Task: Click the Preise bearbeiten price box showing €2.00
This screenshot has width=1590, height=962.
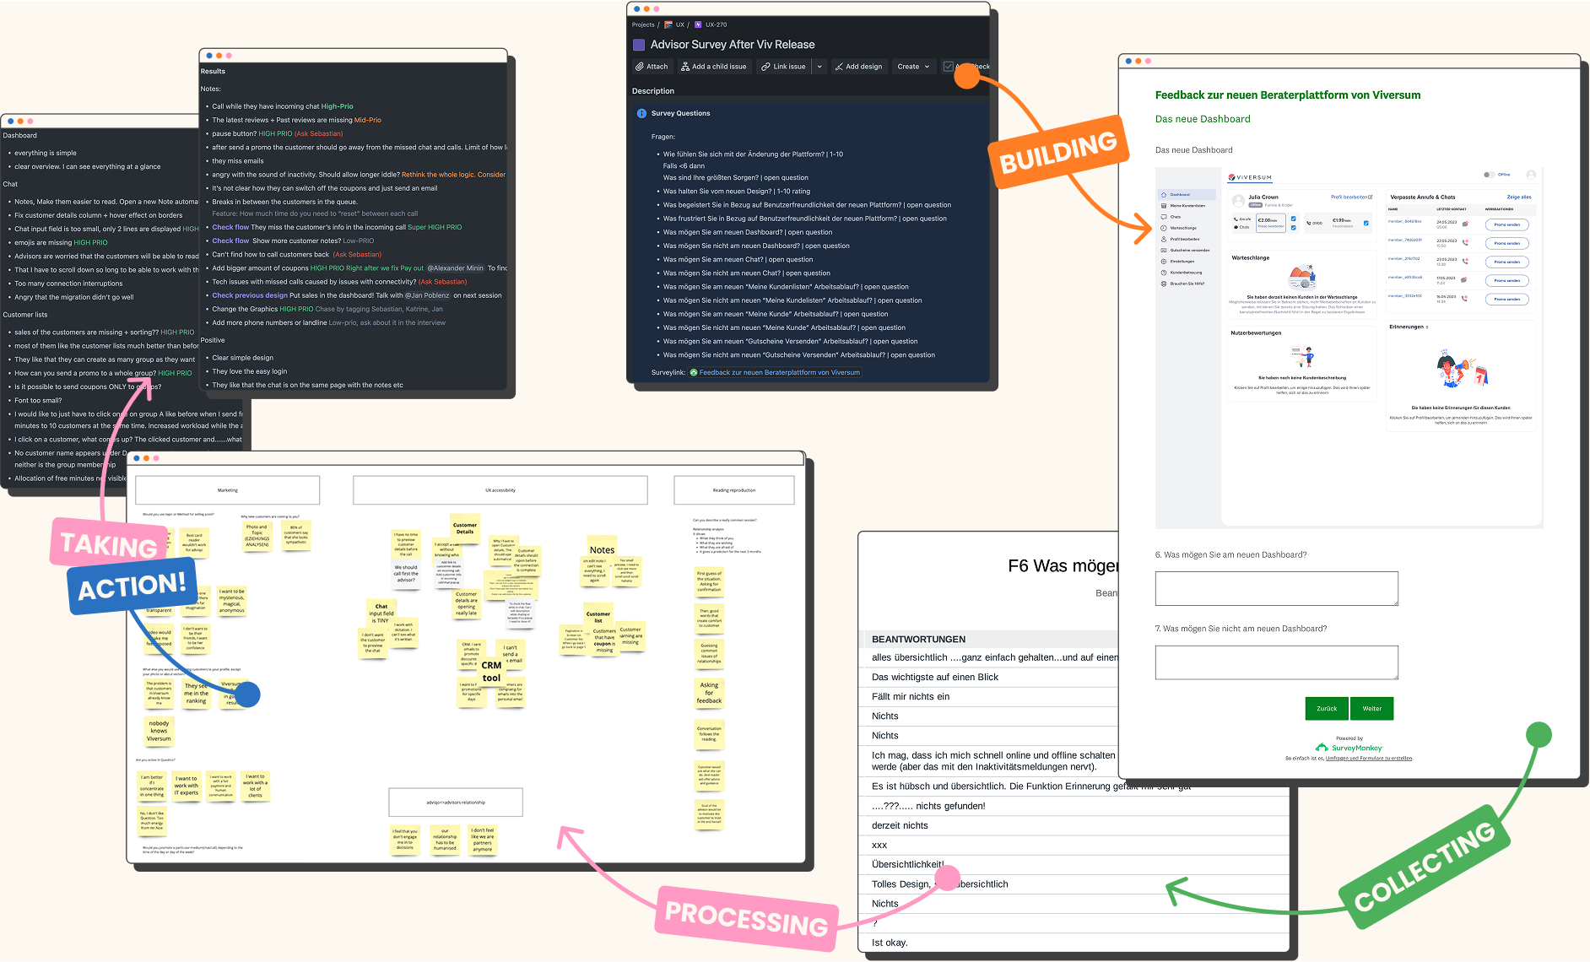Action: (1271, 223)
